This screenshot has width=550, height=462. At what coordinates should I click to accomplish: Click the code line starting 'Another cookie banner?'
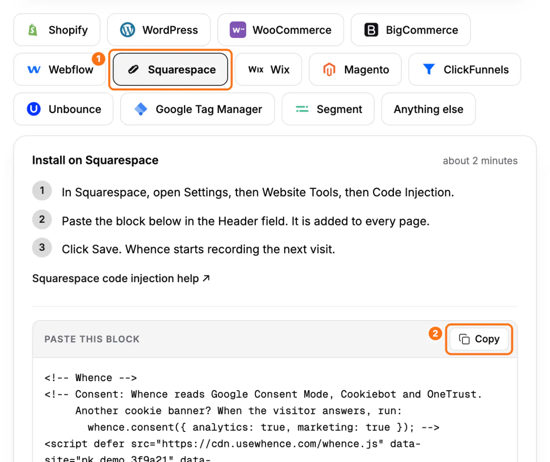click(x=238, y=411)
